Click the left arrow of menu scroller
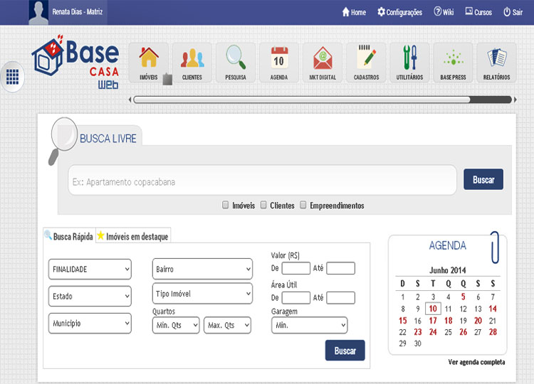Screen dimensions: 534x384 click(x=130, y=100)
